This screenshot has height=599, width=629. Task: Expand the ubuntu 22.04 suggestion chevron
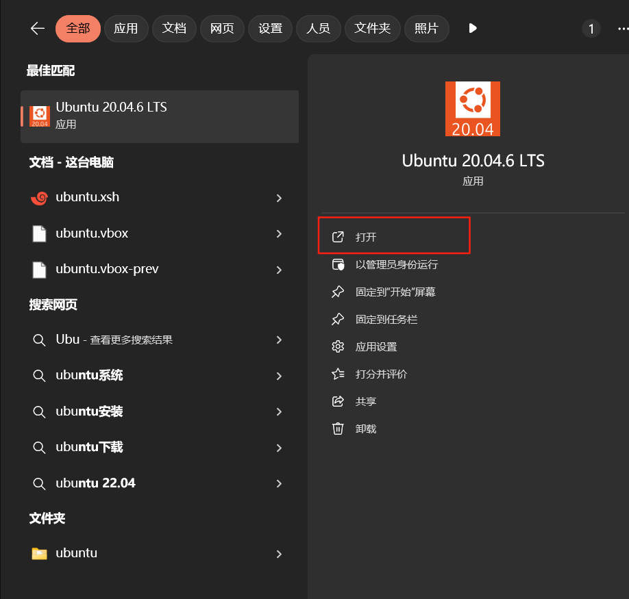point(279,483)
